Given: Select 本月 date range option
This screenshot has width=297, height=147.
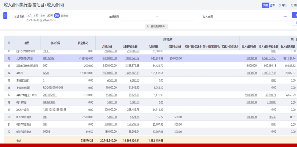Looking at the screenshot, I should pos(36,16).
